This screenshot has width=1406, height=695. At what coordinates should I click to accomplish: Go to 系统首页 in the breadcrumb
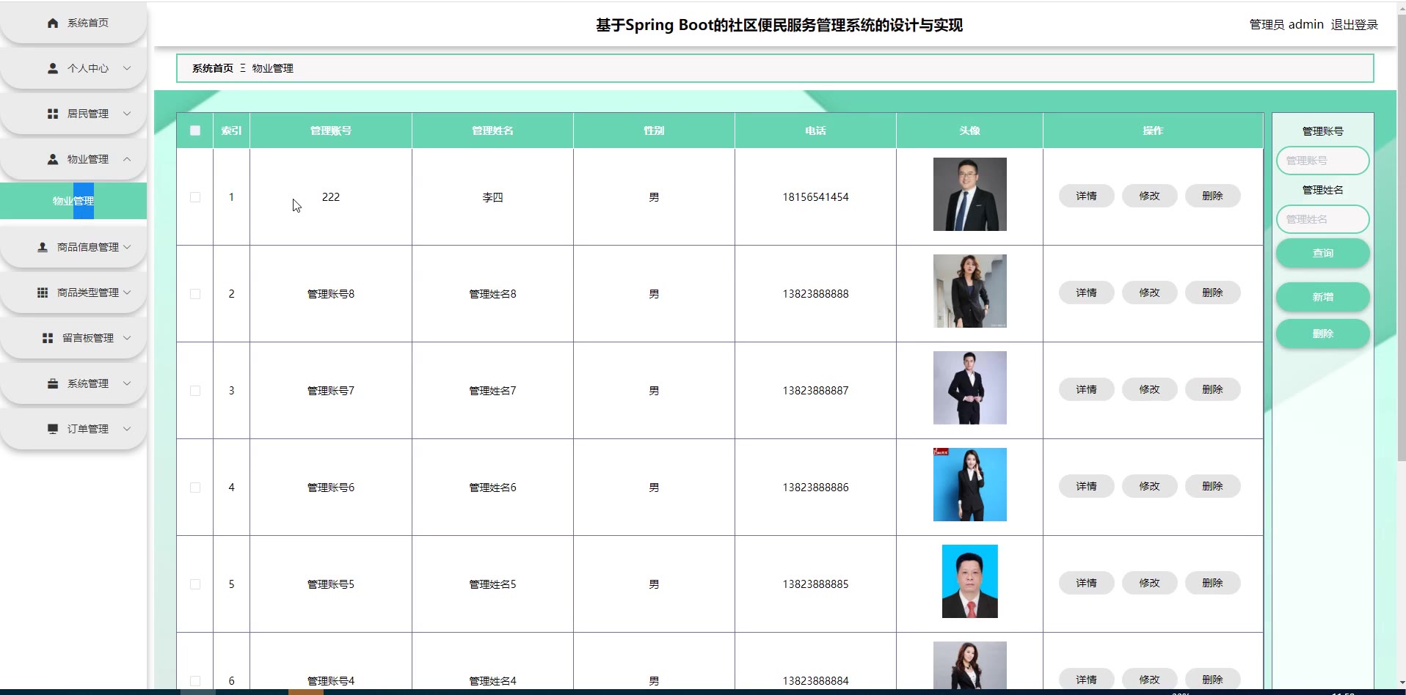pyautogui.click(x=212, y=68)
